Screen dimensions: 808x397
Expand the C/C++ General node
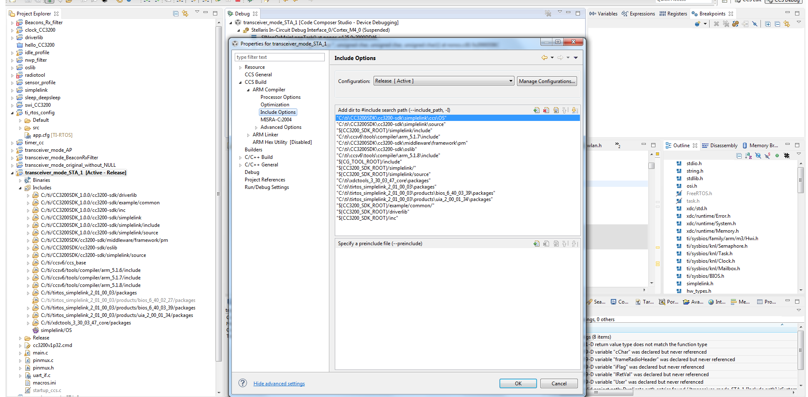240,165
